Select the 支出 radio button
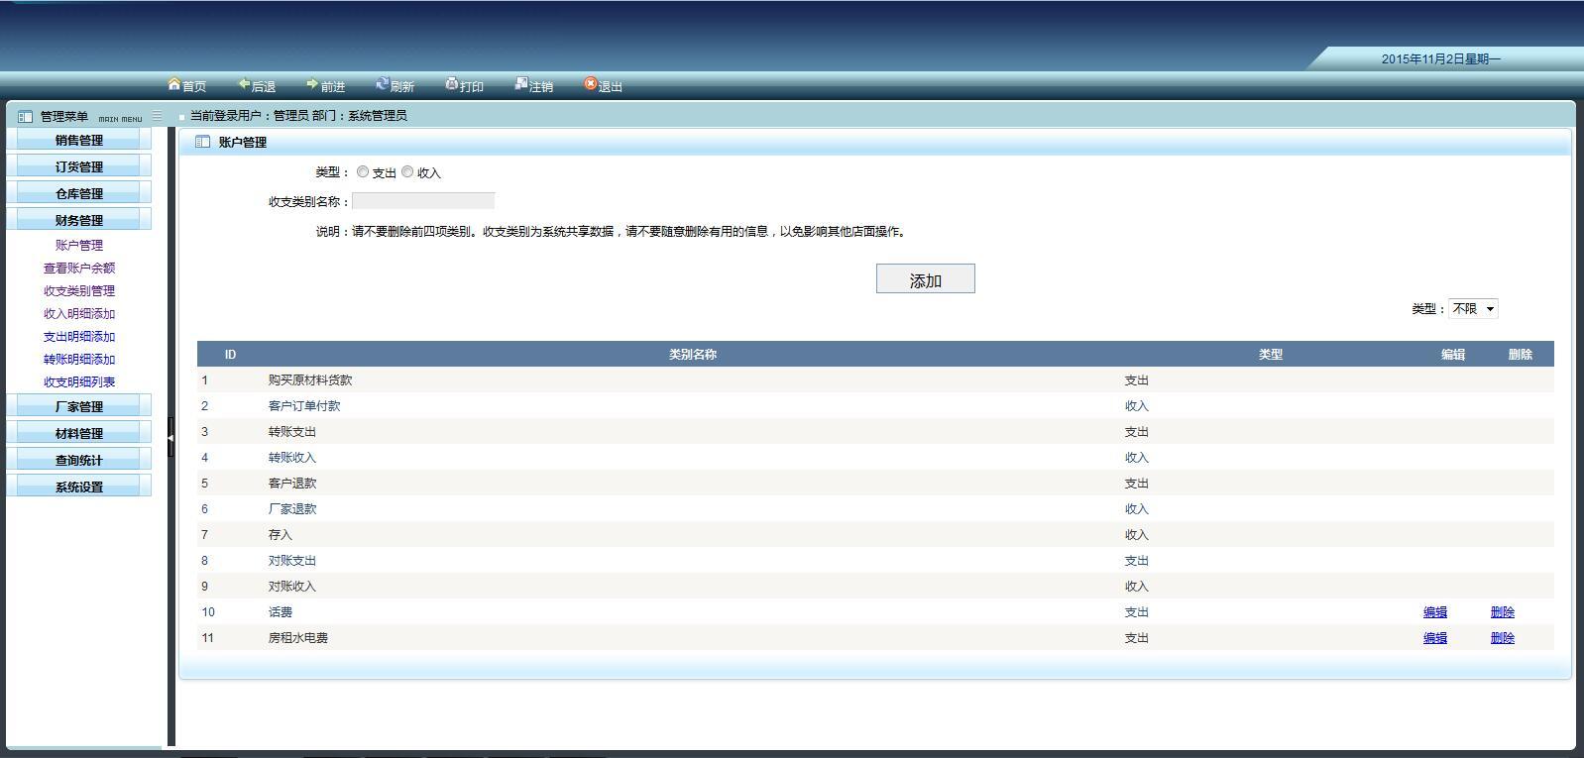This screenshot has height=758, width=1584. click(363, 172)
